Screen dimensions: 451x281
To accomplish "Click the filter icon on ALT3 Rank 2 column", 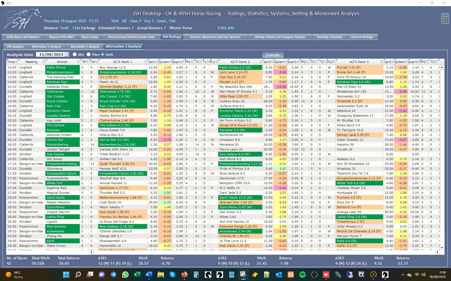I will click(x=260, y=62).
